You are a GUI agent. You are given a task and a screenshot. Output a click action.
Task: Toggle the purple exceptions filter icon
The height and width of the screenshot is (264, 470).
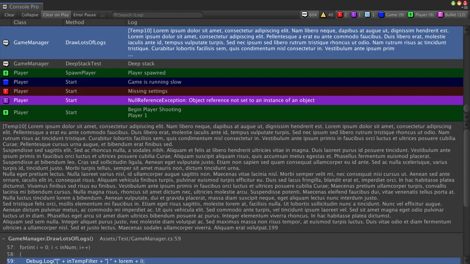tap(355, 15)
